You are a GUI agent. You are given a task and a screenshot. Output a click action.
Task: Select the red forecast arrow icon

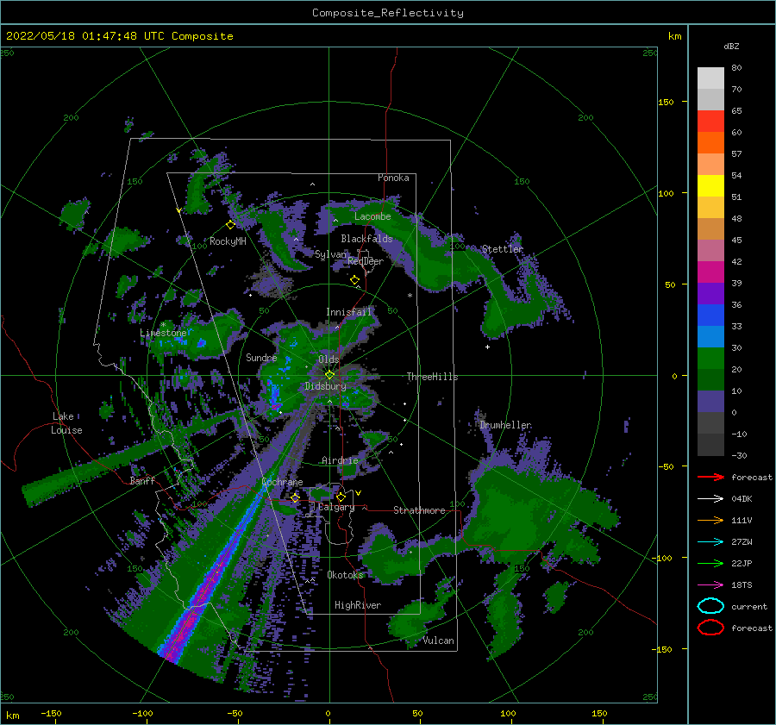click(x=710, y=477)
